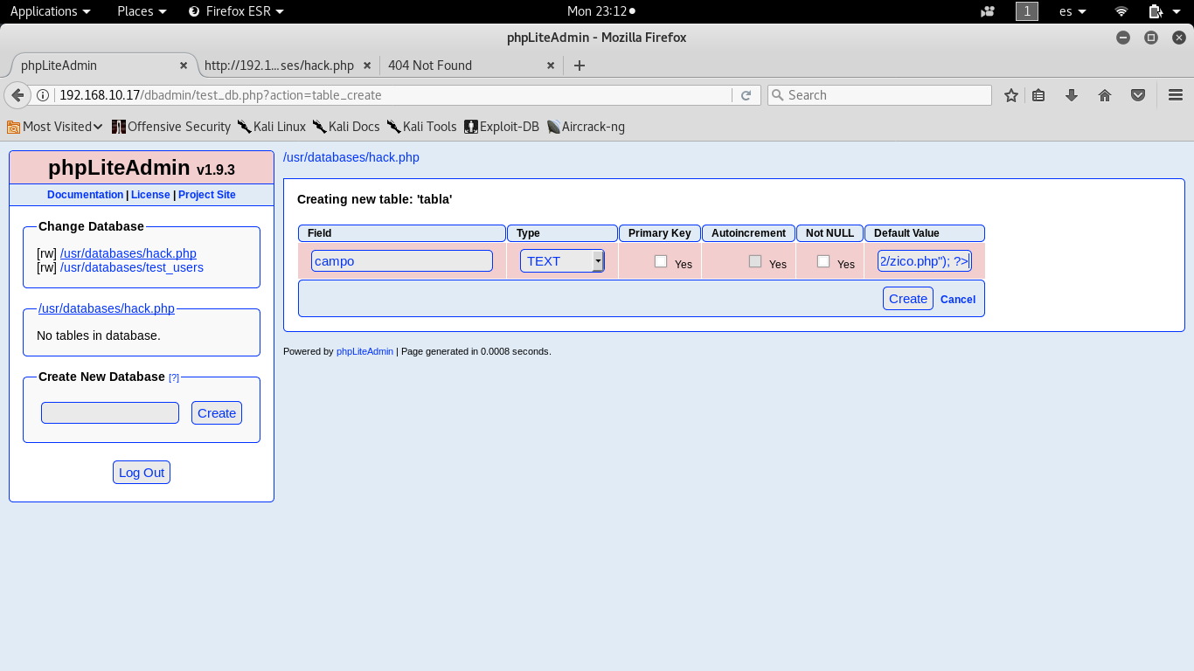Click the browser URL address bar

[x=393, y=95]
